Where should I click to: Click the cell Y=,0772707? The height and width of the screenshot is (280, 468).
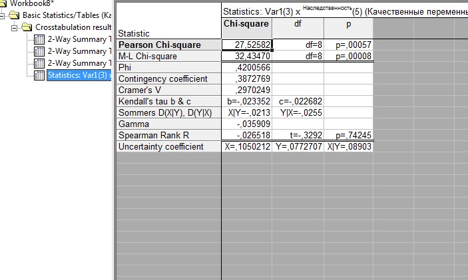[x=298, y=147]
